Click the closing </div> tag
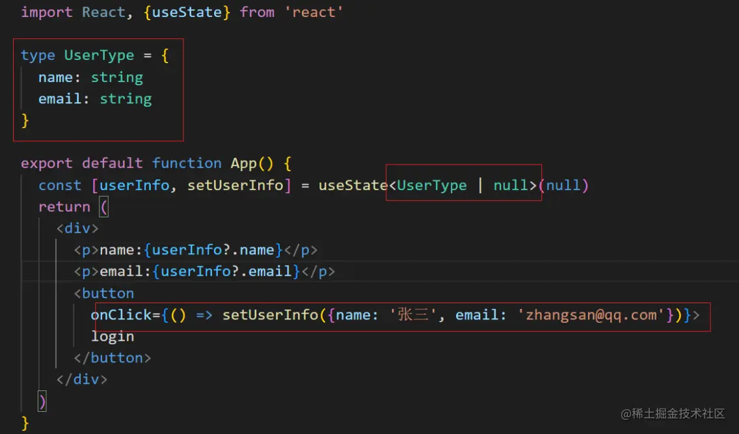The width and height of the screenshot is (739, 434). click(81, 379)
